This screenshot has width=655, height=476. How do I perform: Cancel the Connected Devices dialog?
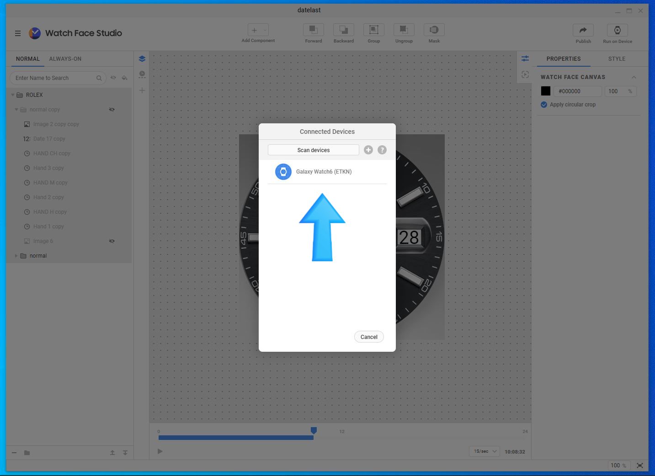369,337
